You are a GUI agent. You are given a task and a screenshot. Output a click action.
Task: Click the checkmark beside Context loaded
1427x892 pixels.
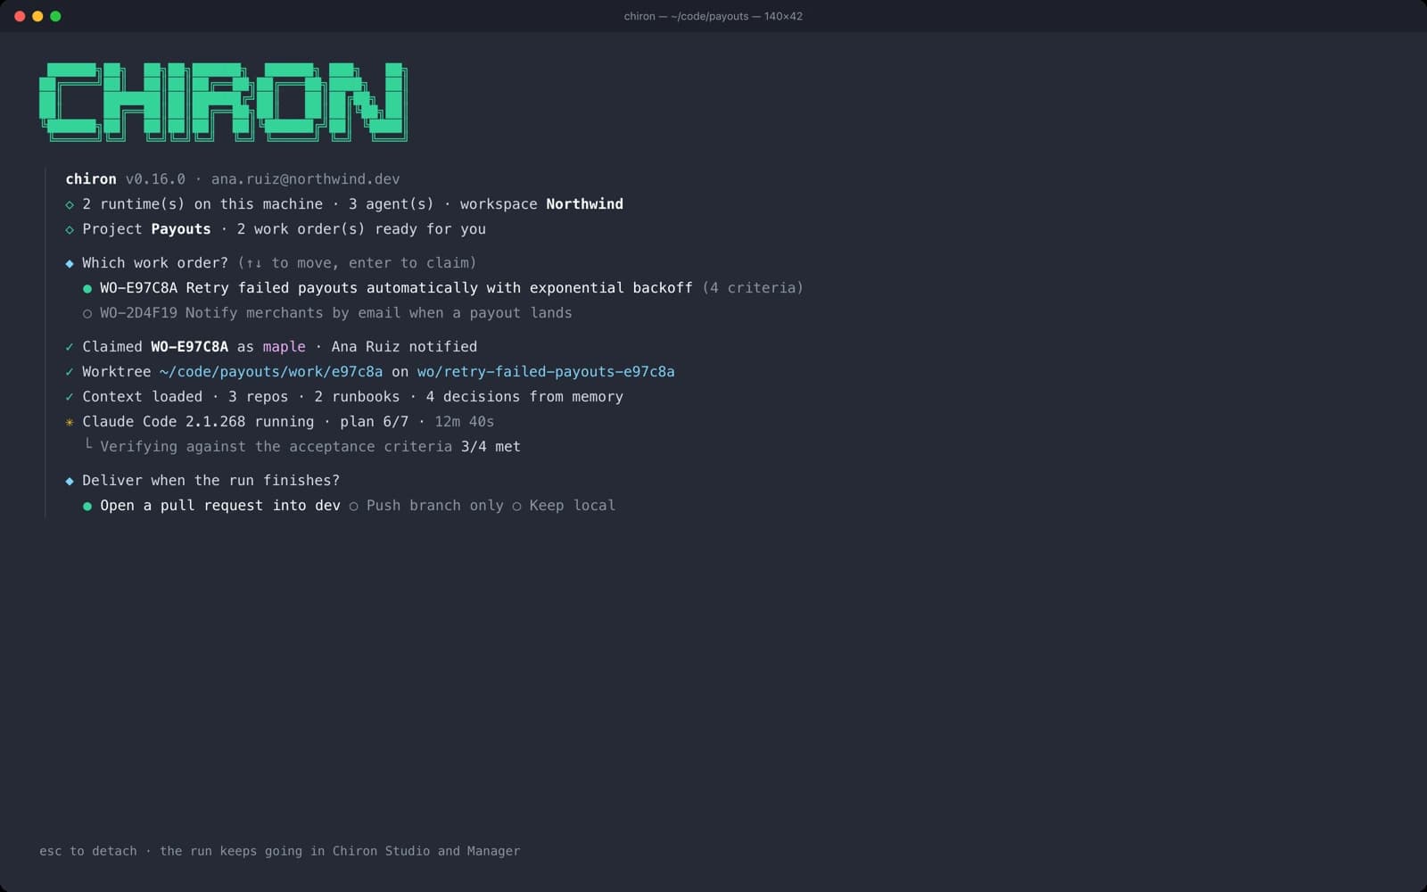70,397
